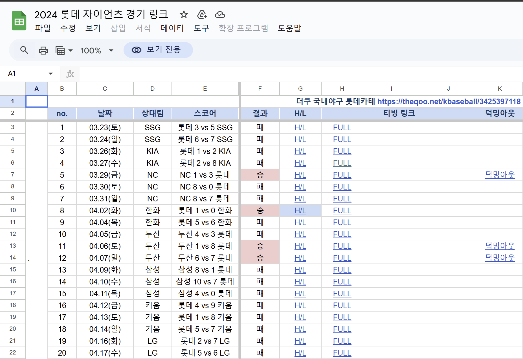This screenshot has height=359, width=523.
Task: Select the date cell 03.31(일)
Action: click(105, 199)
